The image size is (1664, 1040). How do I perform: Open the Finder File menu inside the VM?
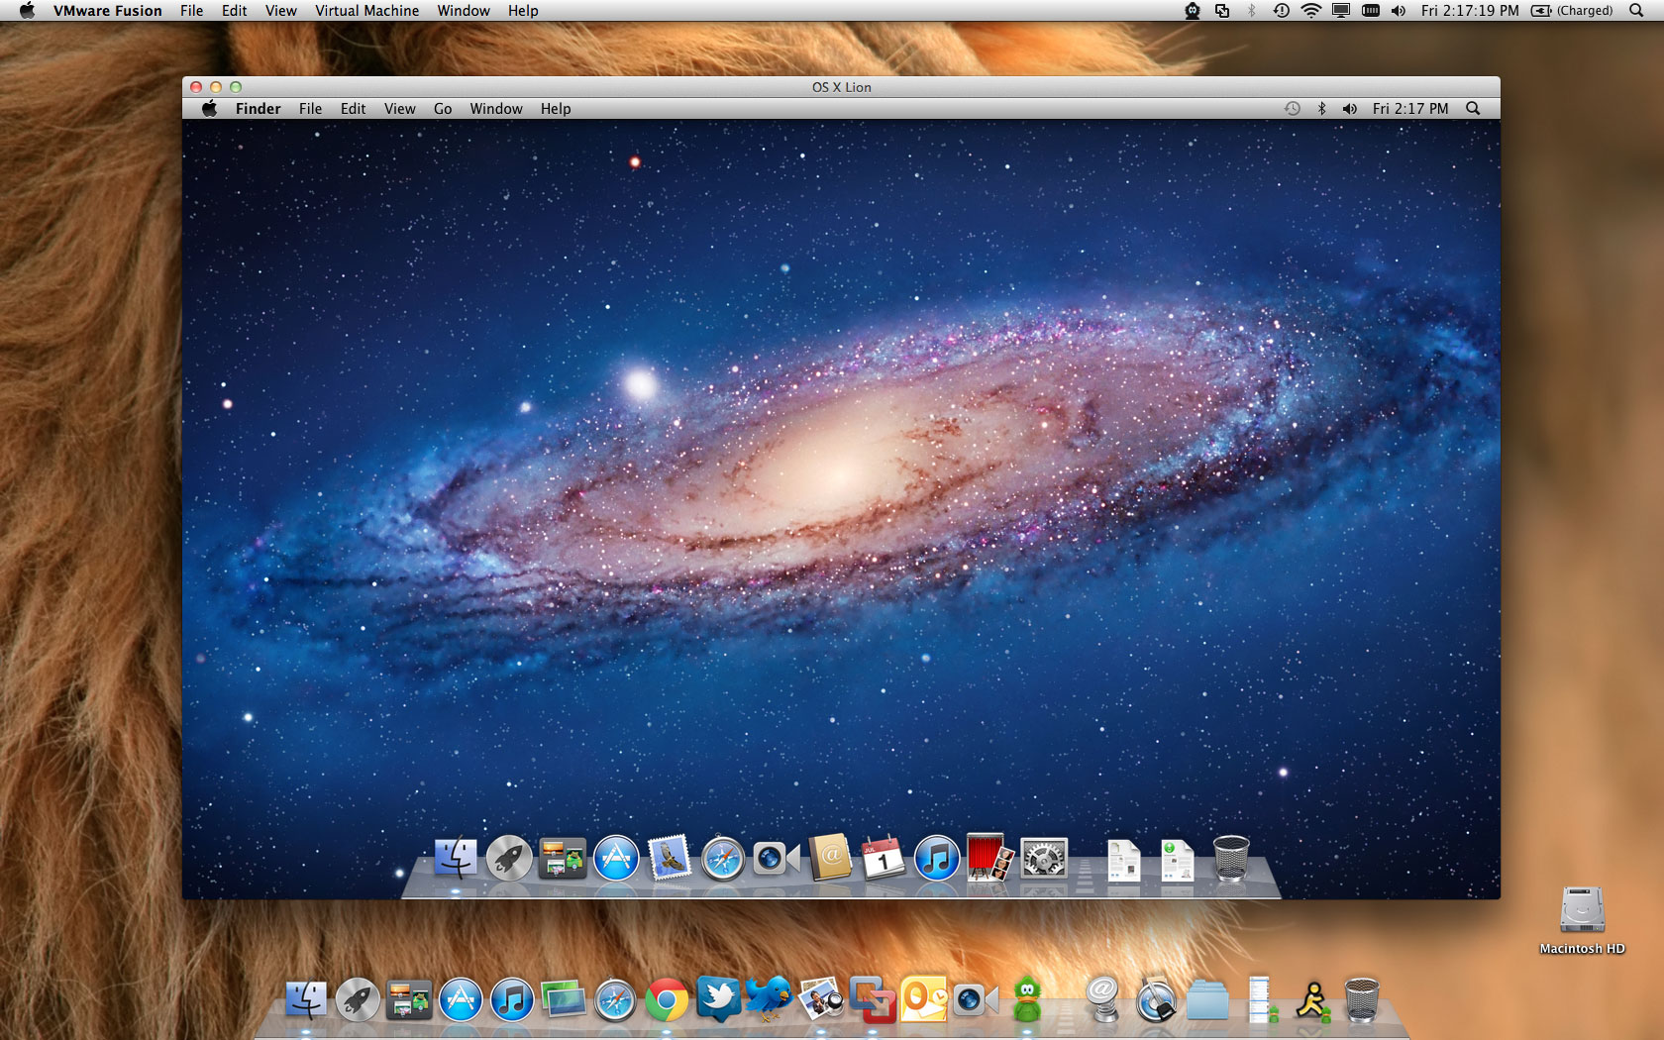[309, 109]
